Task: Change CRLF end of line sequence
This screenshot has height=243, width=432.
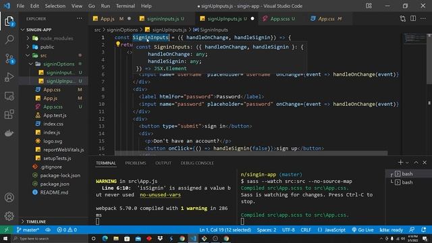Action: [x=306, y=230]
